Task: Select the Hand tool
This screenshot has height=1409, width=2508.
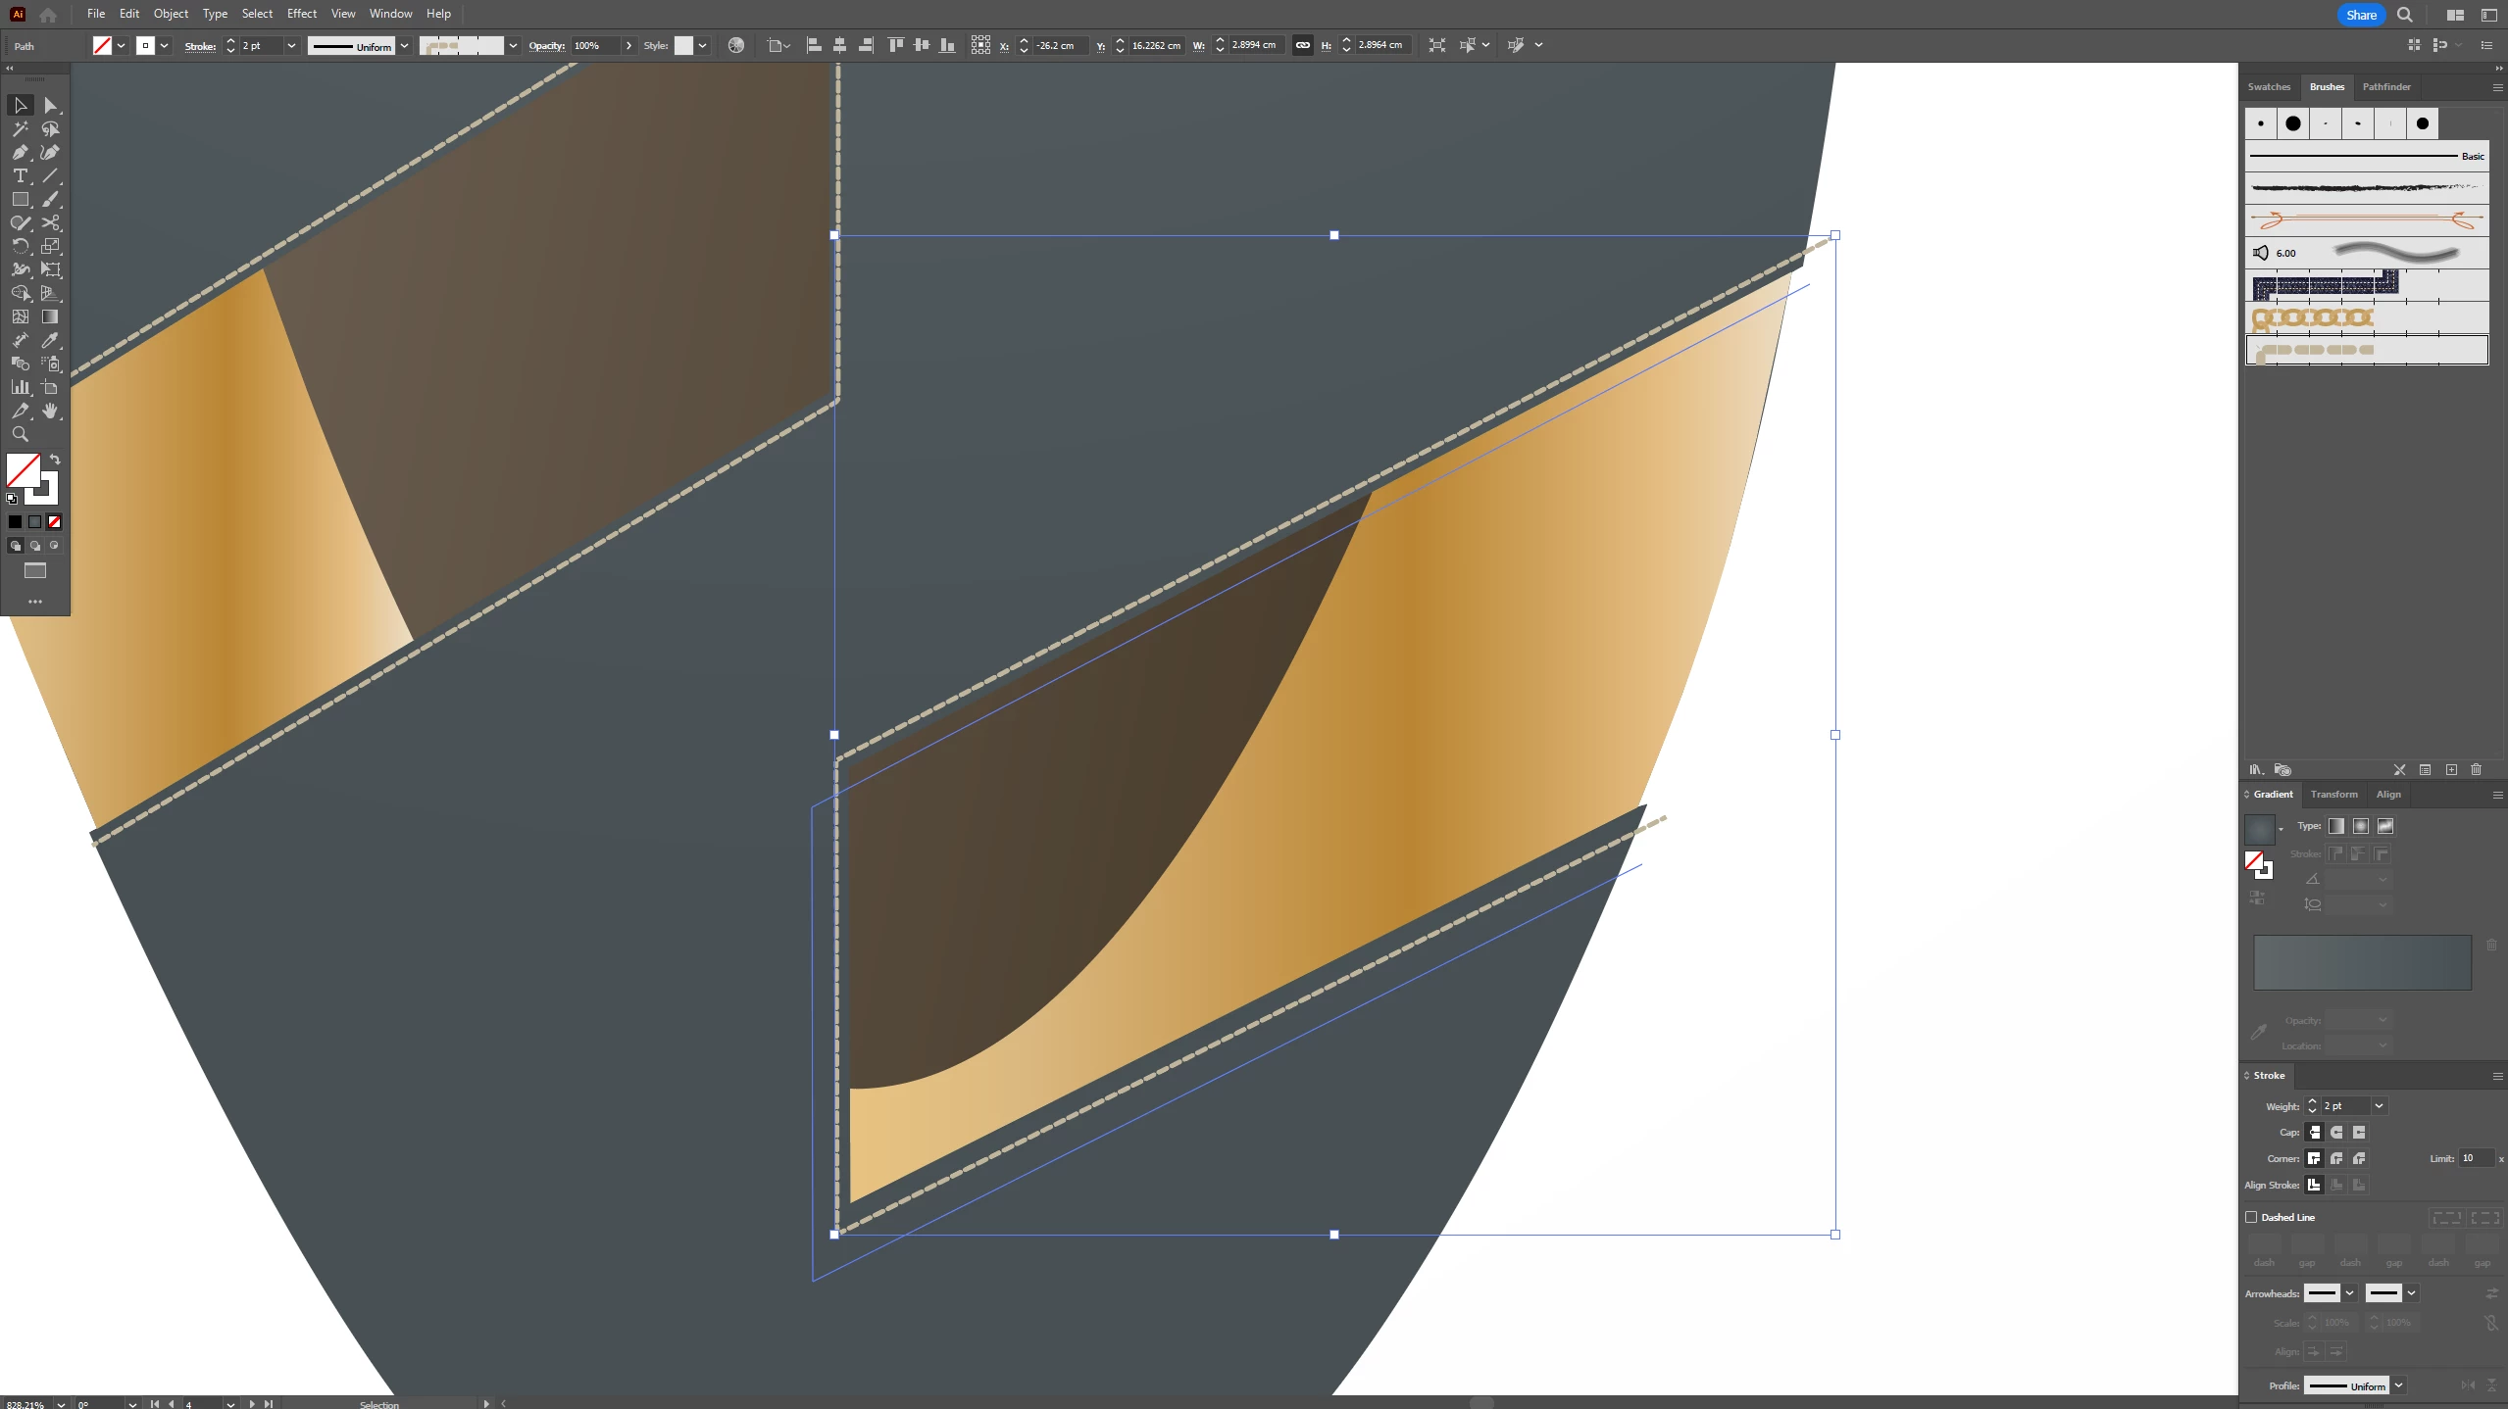Action: [x=50, y=411]
